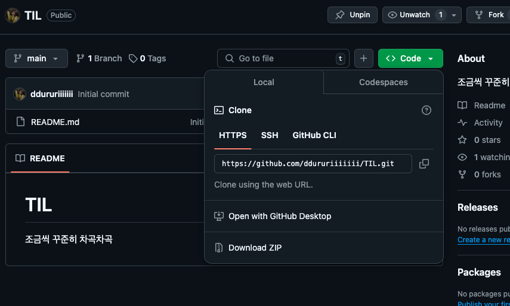Click the book icon in README tab
This screenshot has width=510, height=306.
(20, 158)
